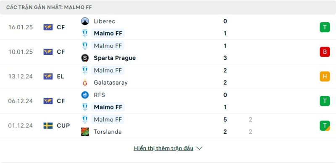Open the Galatasaray team name

tap(110, 83)
